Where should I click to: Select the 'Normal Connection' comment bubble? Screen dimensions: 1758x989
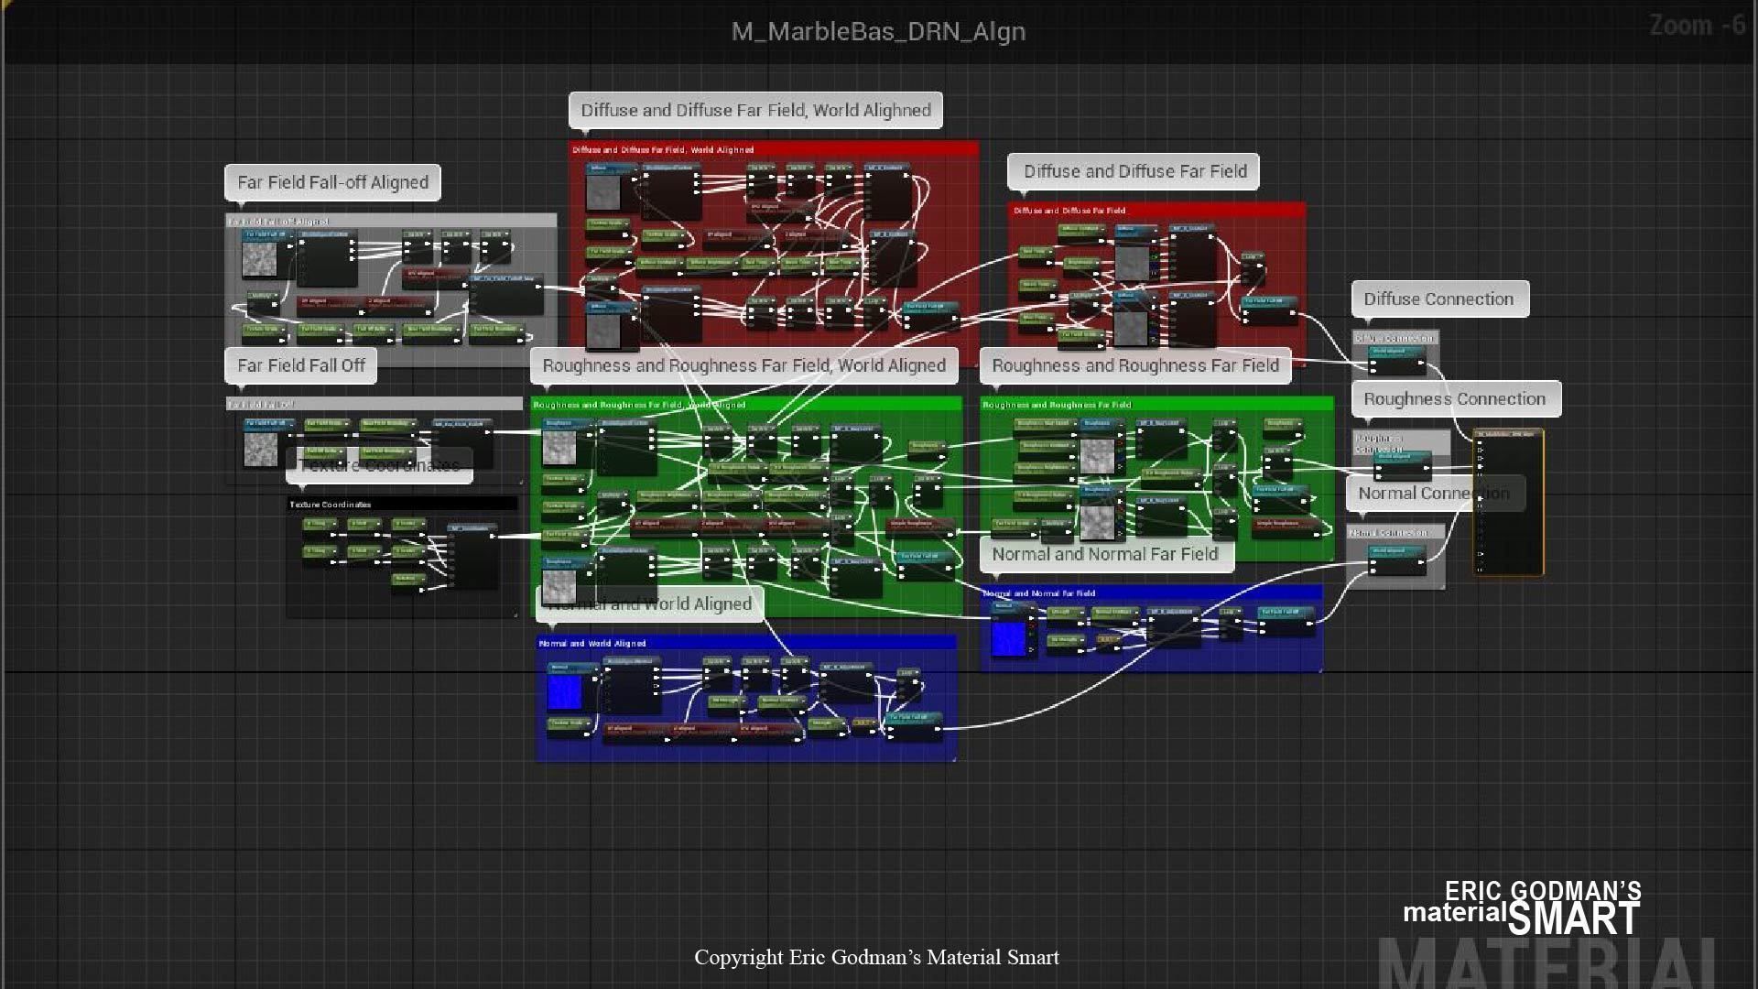1410,494
